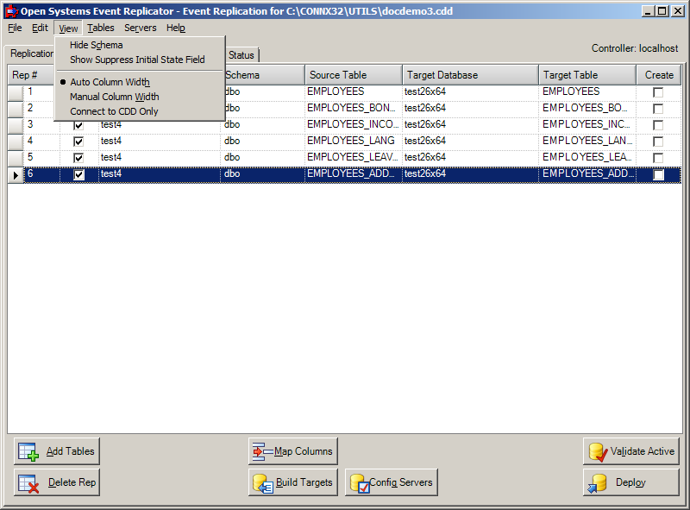Viewport: 690px width, 510px height.
Task: Open the Servers menu
Action: pos(140,28)
